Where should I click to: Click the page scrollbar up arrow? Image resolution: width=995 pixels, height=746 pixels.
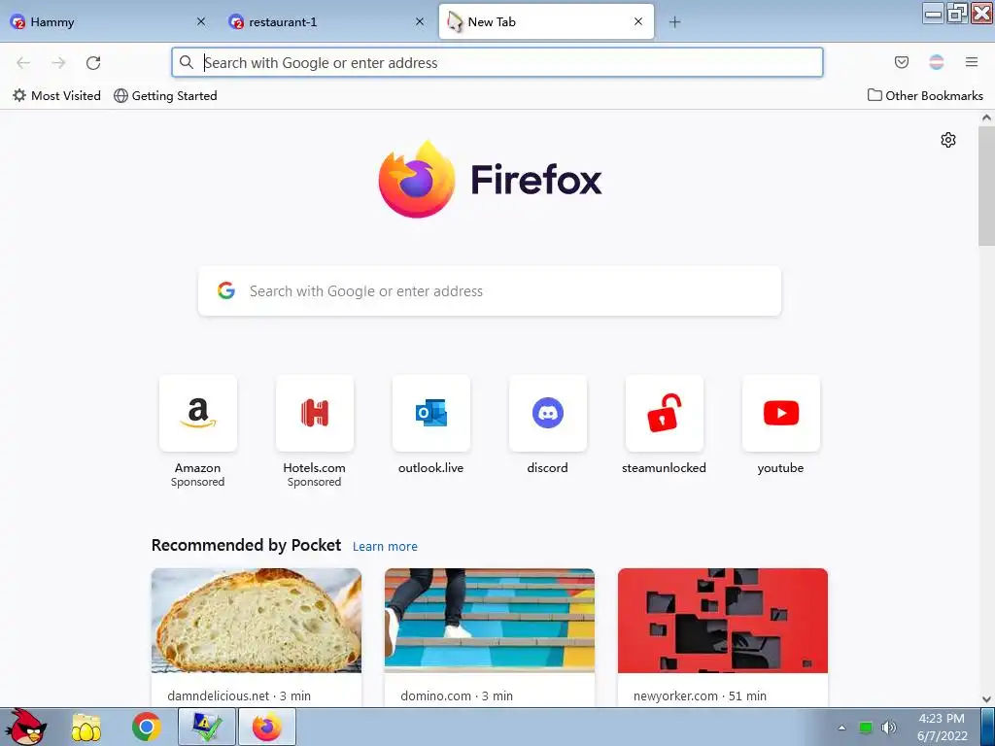[986, 118]
